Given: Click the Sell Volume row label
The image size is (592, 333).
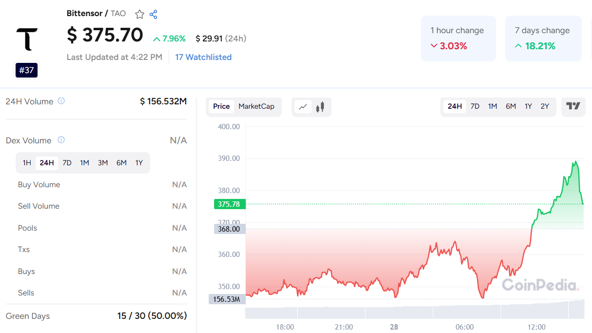Looking at the screenshot, I should click(39, 206).
